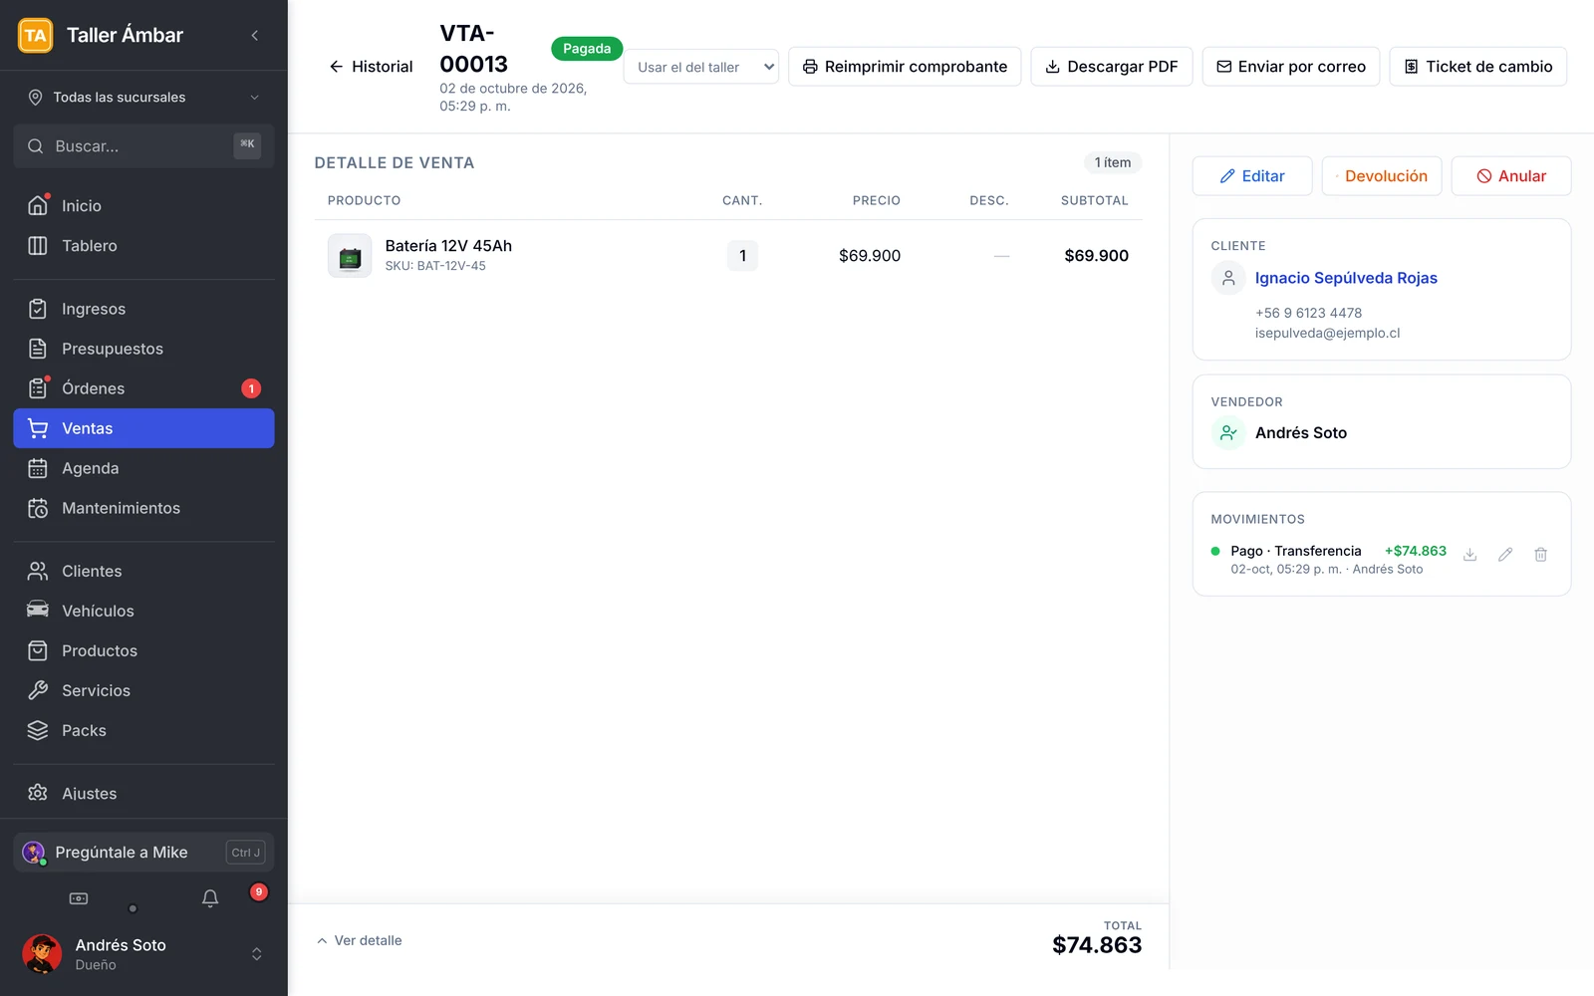The width and height of the screenshot is (1594, 996).
Task: Open client Ignacio Sepúlveda Rojas link
Action: [1346, 278]
